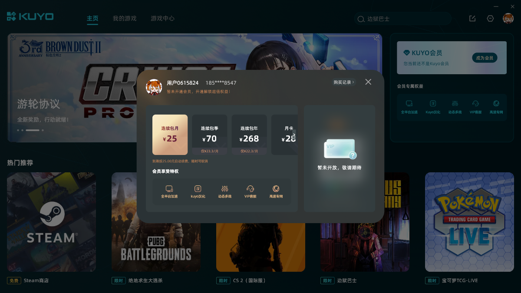Click user avatar in the dialog header
The image size is (521, 293).
click(154, 87)
